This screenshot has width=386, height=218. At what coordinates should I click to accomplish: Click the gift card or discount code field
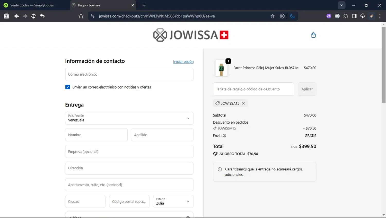tap(253, 89)
